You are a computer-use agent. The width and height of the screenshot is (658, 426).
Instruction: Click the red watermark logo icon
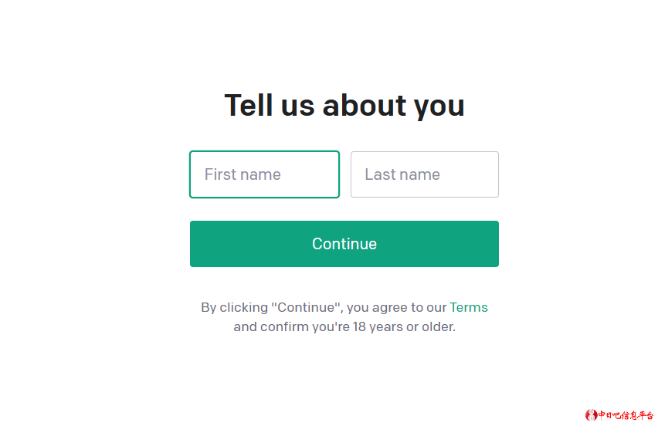click(591, 415)
